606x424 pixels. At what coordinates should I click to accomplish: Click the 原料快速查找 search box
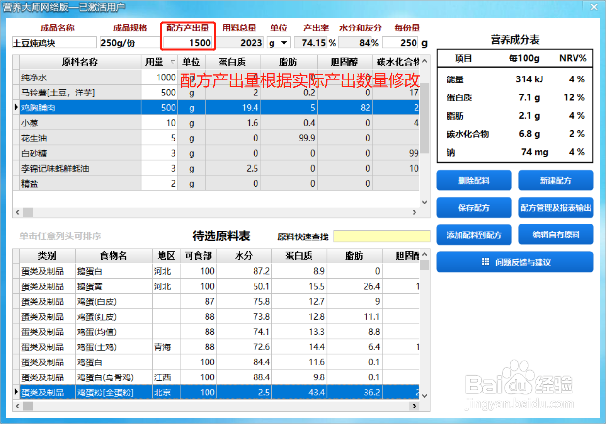[x=381, y=236]
